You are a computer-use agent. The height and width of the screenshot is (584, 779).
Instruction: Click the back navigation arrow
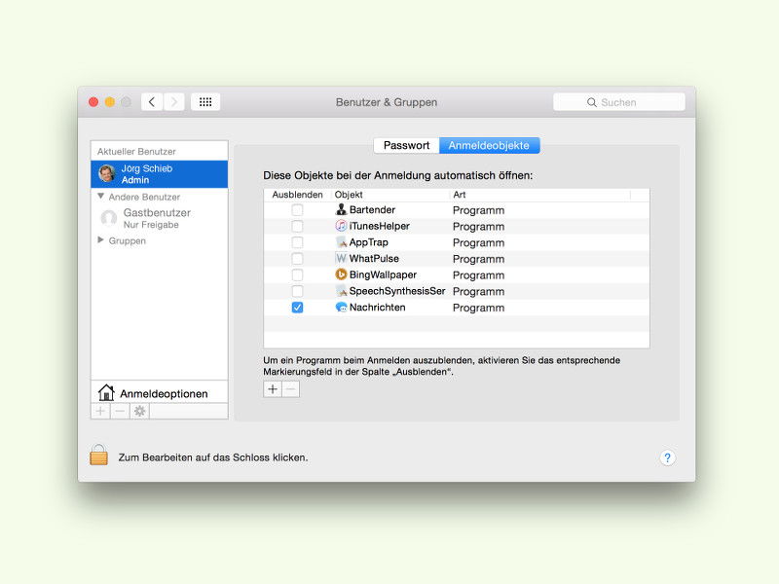pos(152,102)
